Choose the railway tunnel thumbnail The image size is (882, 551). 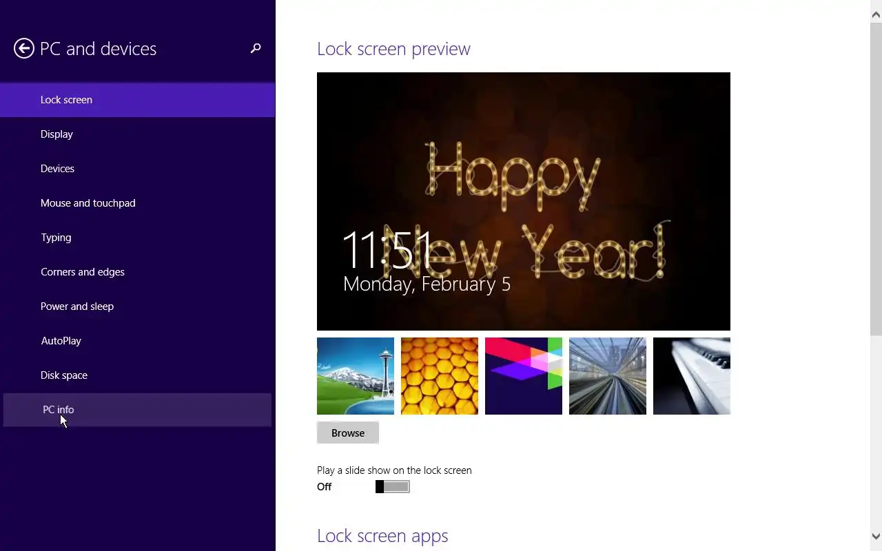tap(608, 376)
